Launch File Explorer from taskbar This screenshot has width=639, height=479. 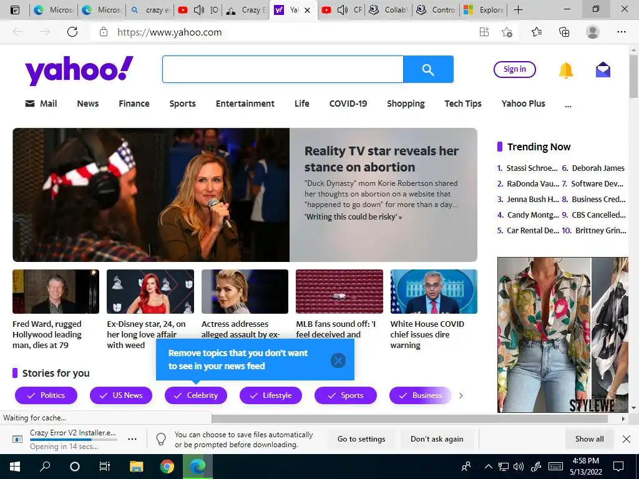[137, 467]
